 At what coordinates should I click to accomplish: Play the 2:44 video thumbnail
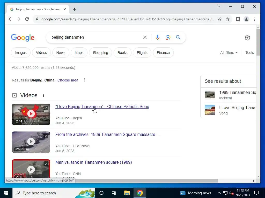click(x=31, y=114)
